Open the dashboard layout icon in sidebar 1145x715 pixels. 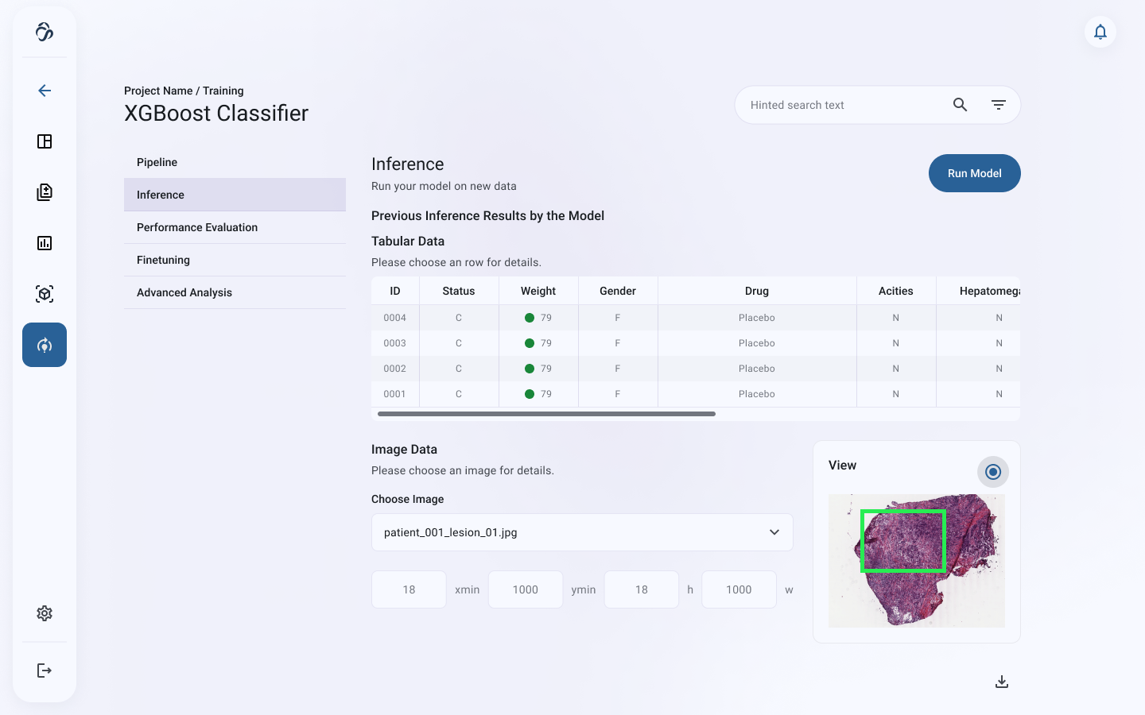point(45,141)
